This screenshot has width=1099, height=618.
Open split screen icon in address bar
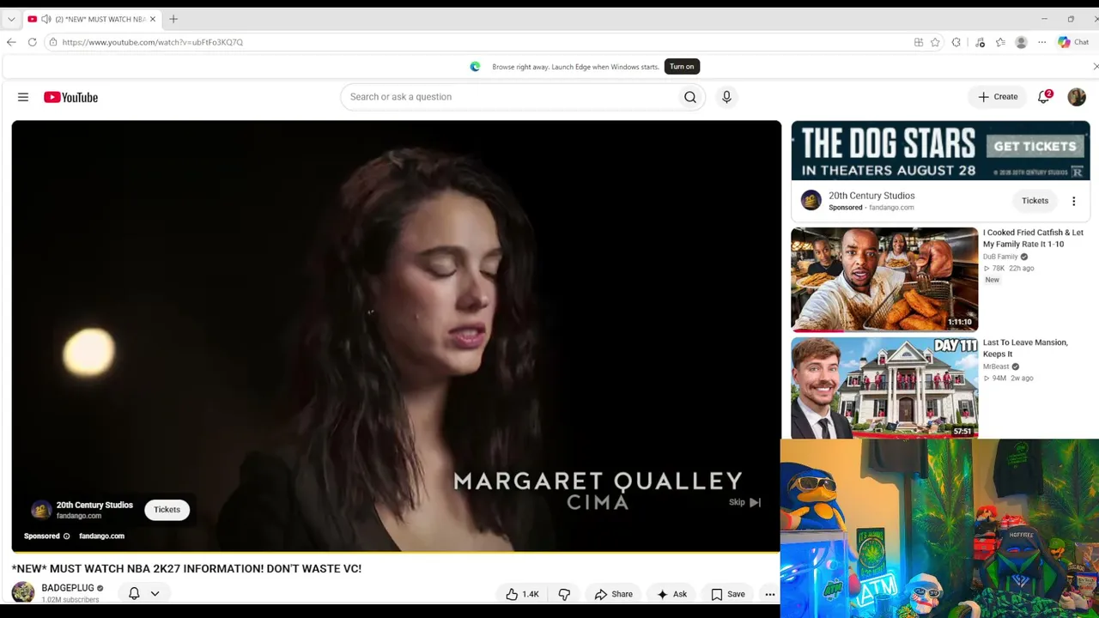[x=919, y=42]
